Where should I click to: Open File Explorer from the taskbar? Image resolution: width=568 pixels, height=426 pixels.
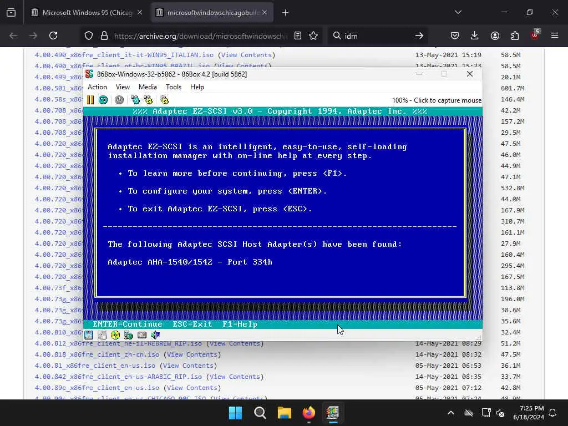coord(285,413)
